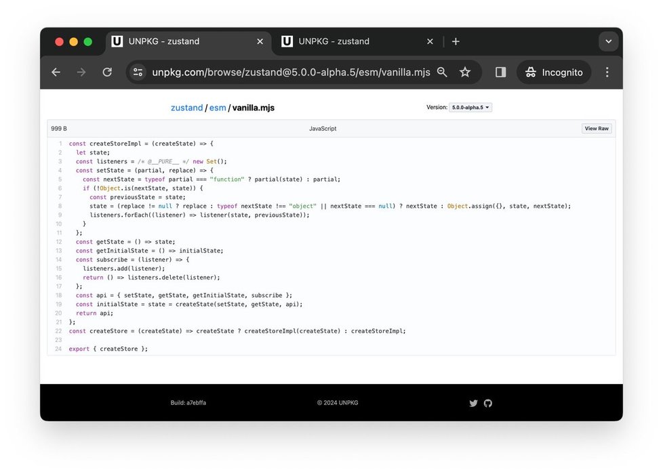
Task: Close the second UNPKG - zustand tab
Action: pyautogui.click(x=430, y=41)
